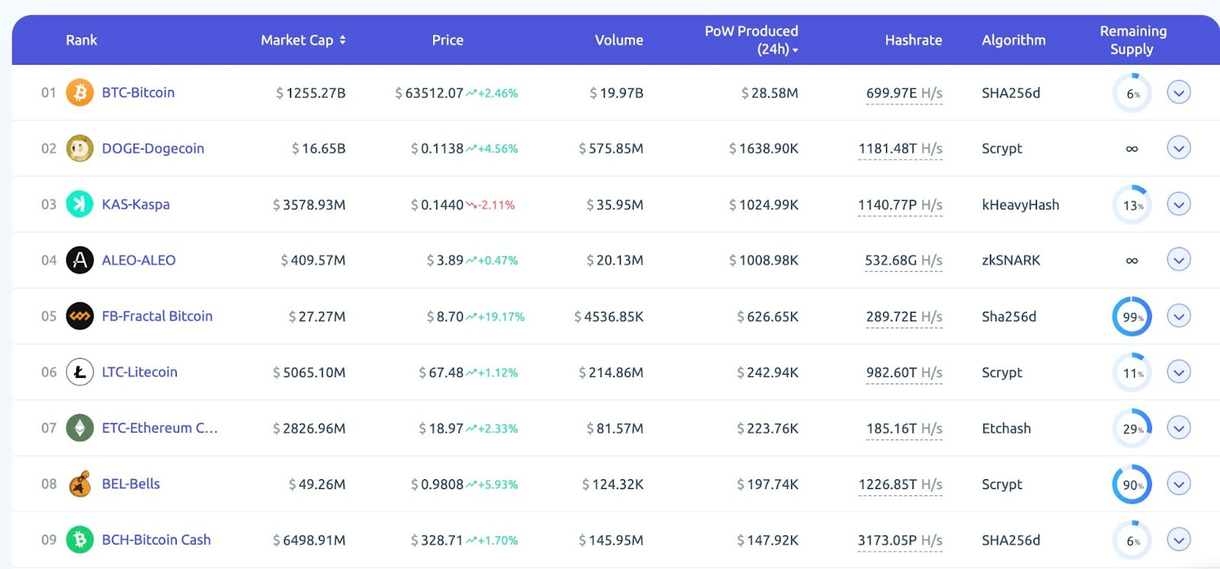Viewport: 1220px width, 569px height.
Task: Click the Rank column header
Action: pos(82,40)
